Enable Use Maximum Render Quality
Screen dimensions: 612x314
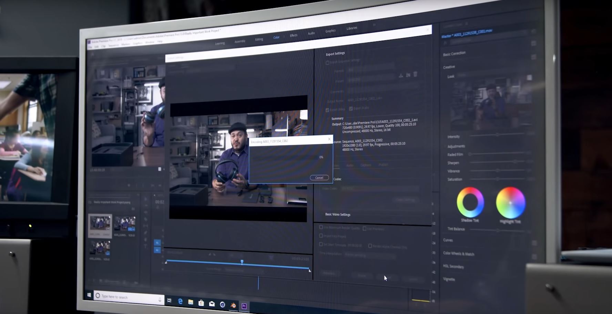tap(321, 227)
